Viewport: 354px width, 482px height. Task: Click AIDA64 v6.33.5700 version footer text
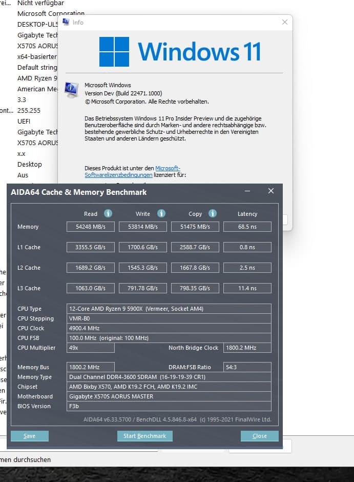point(177,419)
